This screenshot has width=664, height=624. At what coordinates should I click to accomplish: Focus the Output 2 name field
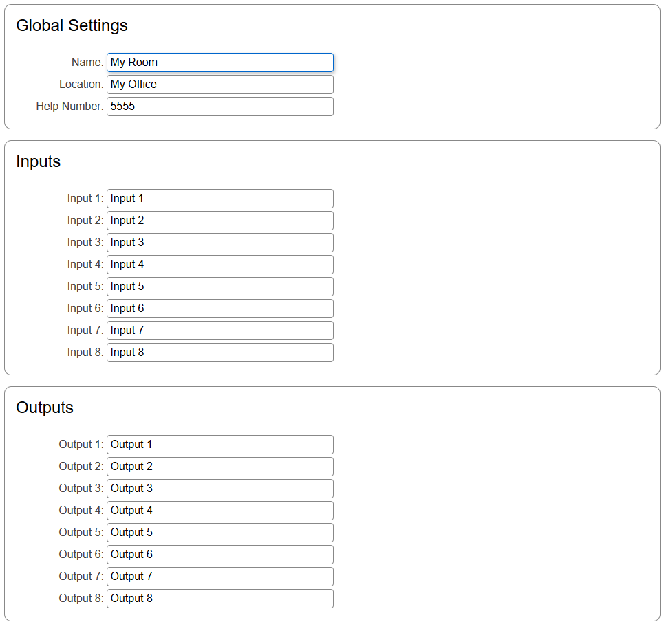coord(220,467)
